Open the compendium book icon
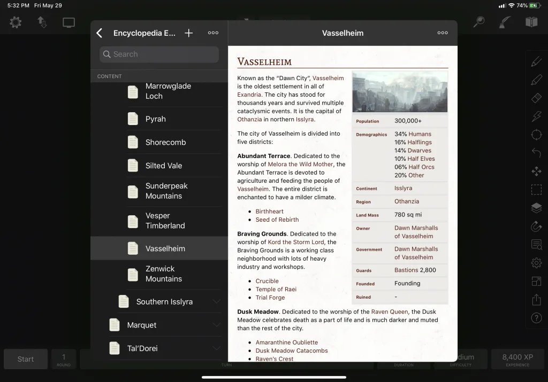 (x=531, y=22)
